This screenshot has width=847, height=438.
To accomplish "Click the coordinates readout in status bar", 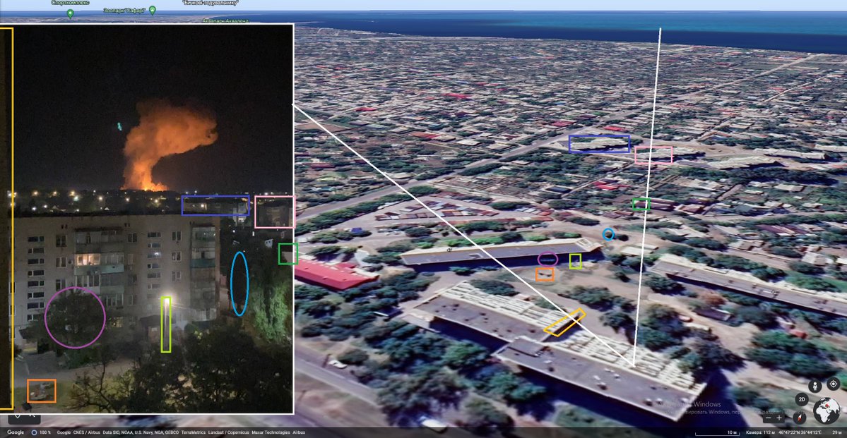I will [800, 432].
